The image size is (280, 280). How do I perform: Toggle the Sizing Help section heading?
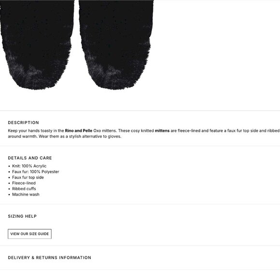(22, 216)
